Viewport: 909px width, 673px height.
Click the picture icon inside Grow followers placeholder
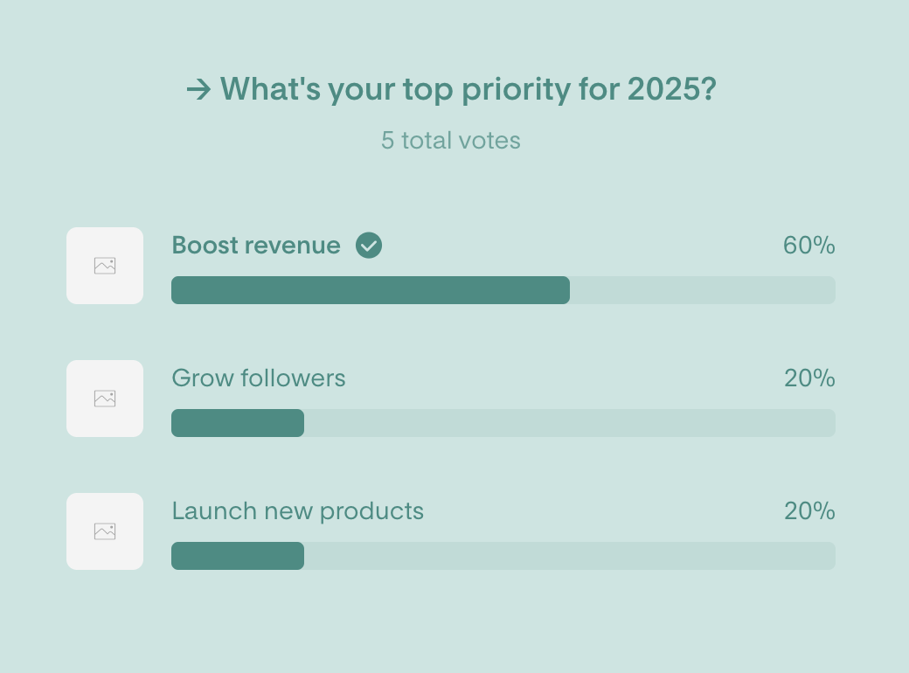[x=105, y=399]
